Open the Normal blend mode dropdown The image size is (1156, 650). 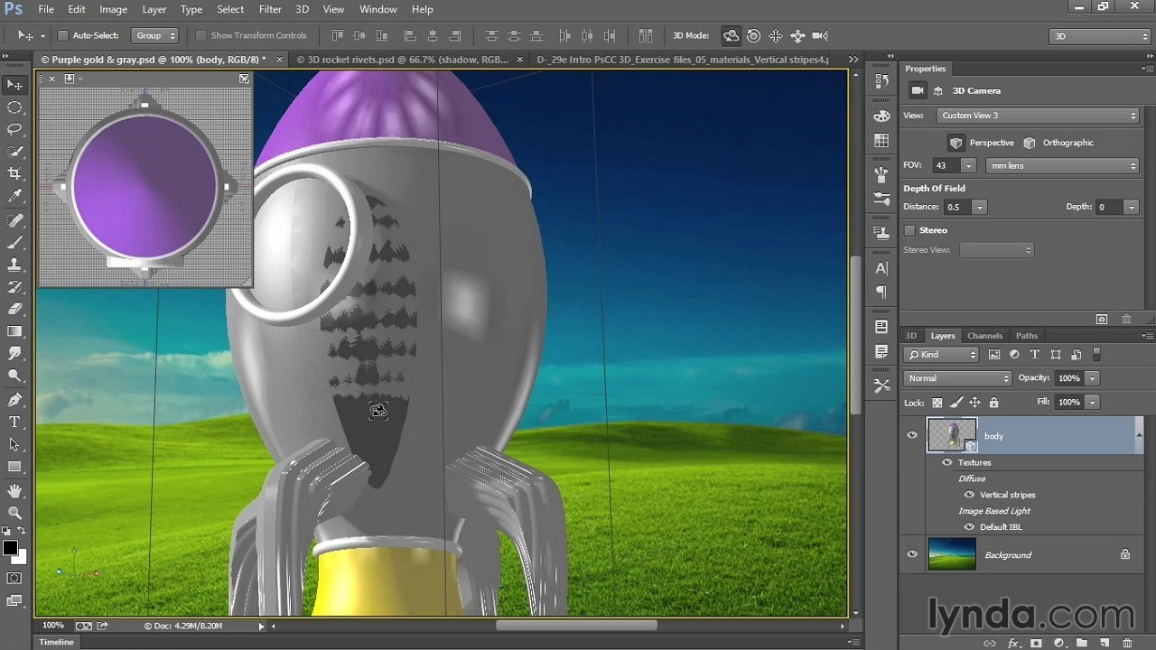(x=957, y=378)
